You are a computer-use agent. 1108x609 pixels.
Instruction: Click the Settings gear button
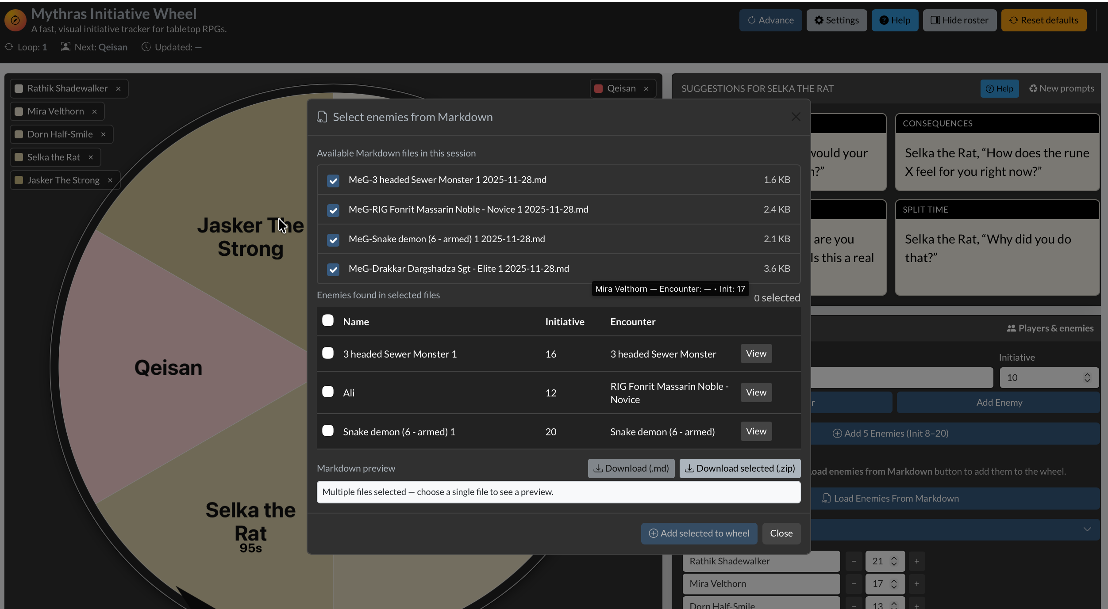tap(836, 20)
